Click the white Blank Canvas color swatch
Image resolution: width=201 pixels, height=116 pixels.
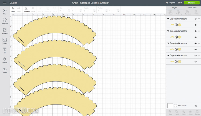[x=170, y=106]
